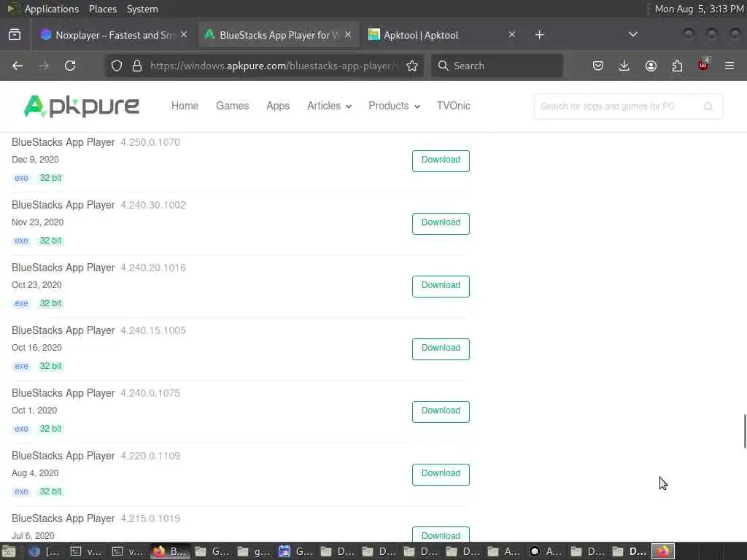This screenshot has height=560, width=747.
Task: Open the extensions puzzle icon
Action: click(677, 66)
